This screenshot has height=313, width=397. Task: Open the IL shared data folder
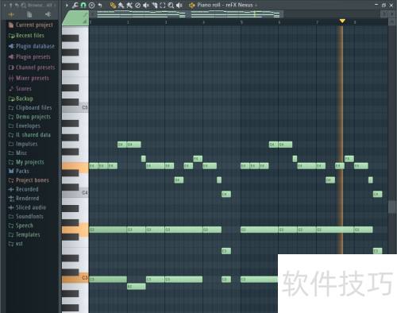pyautogui.click(x=29, y=135)
